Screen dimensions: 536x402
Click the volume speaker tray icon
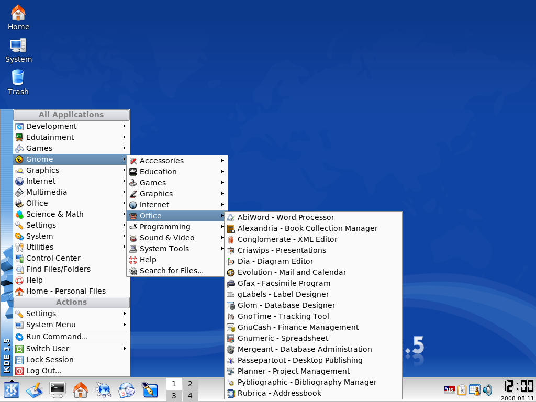(x=487, y=390)
